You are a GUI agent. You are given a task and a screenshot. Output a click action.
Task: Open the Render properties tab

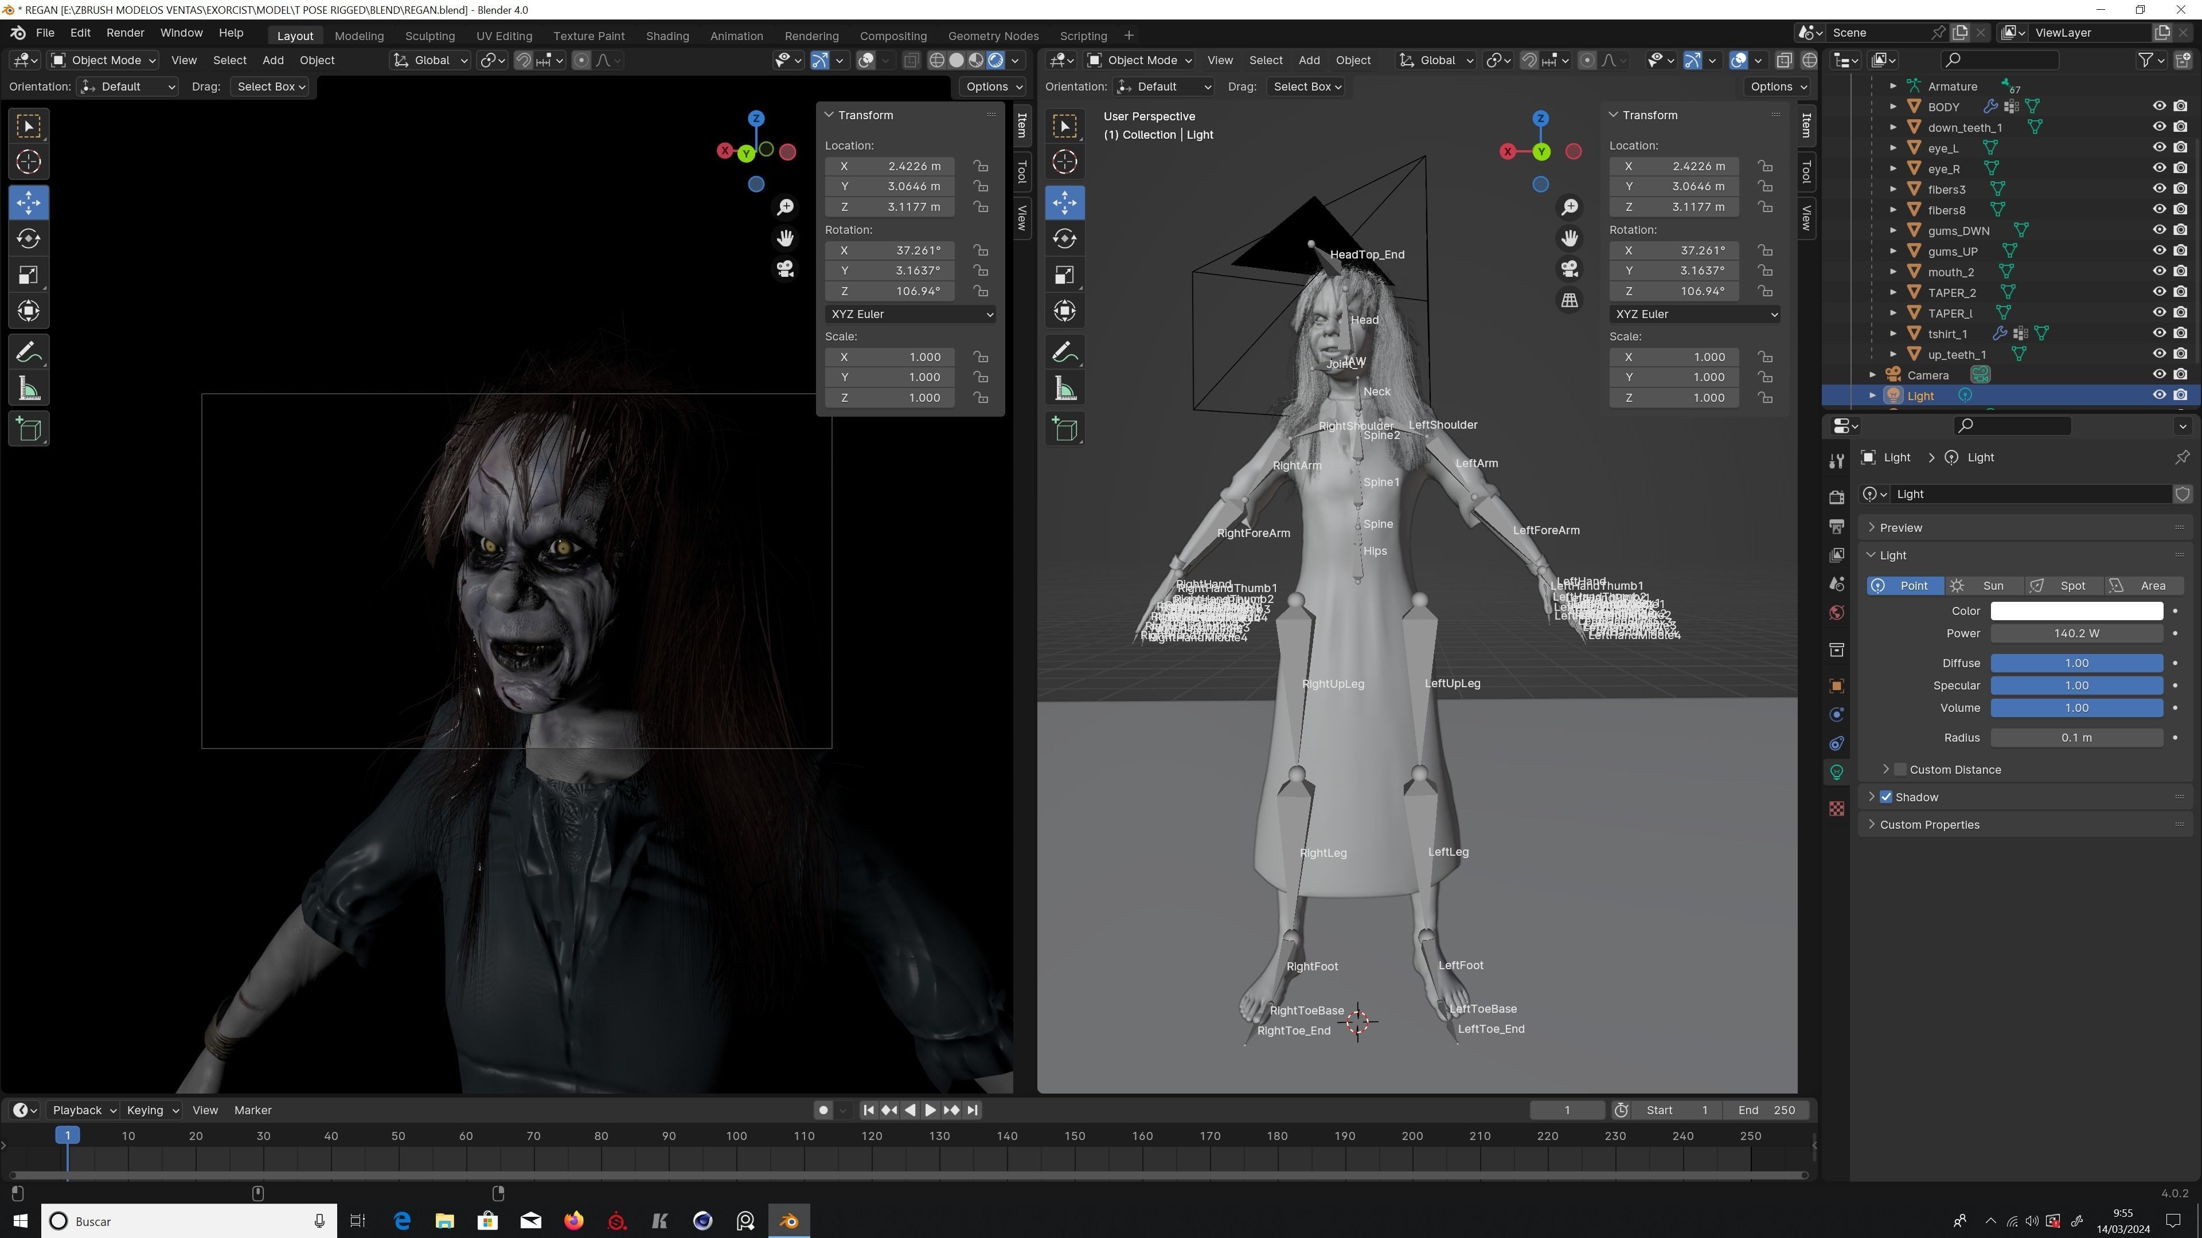[1836, 496]
